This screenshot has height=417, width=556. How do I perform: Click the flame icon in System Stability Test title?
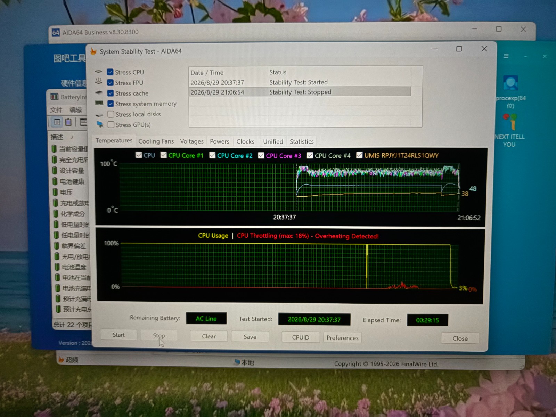click(x=93, y=51)
